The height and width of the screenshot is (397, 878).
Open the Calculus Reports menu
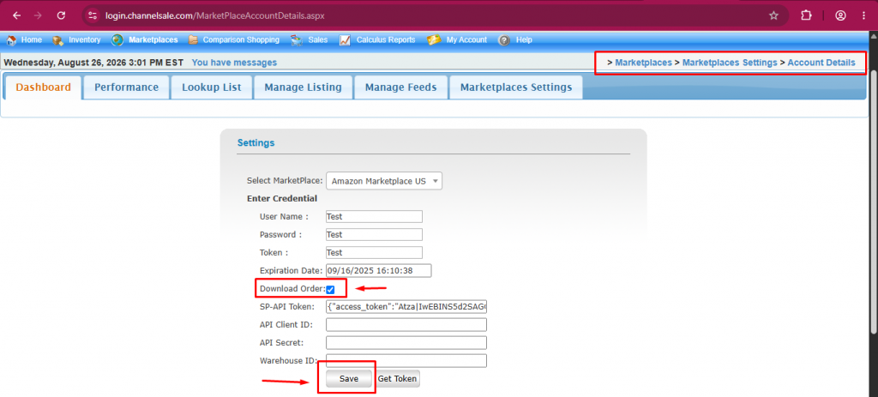click(x=386, y=39)
